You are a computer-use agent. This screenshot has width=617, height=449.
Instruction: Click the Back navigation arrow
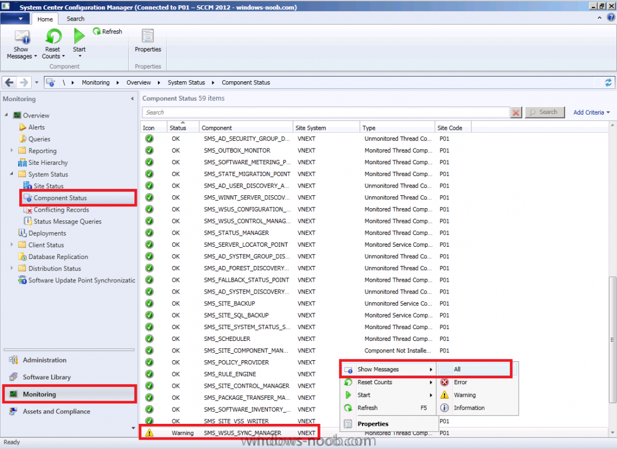(x=9, y=82)
